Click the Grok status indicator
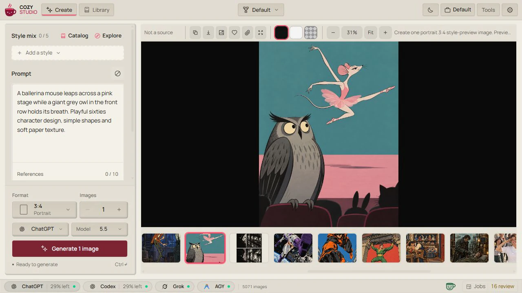The height and width of the screenshot is (293, 522). tap(175, 286)
